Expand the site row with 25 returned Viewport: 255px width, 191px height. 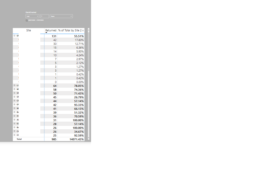(15, 135)
